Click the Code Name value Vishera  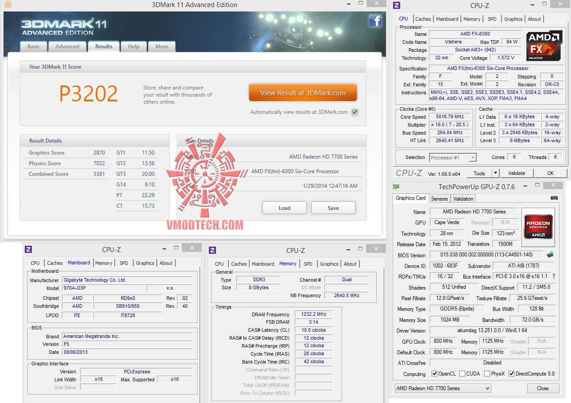[x=453, y=42]
